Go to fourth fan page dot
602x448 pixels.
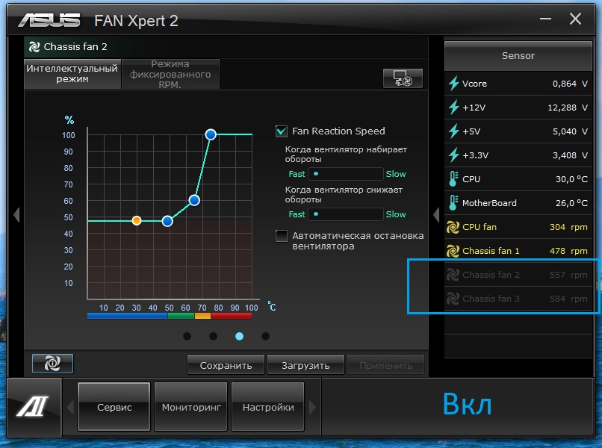[265, 336]
